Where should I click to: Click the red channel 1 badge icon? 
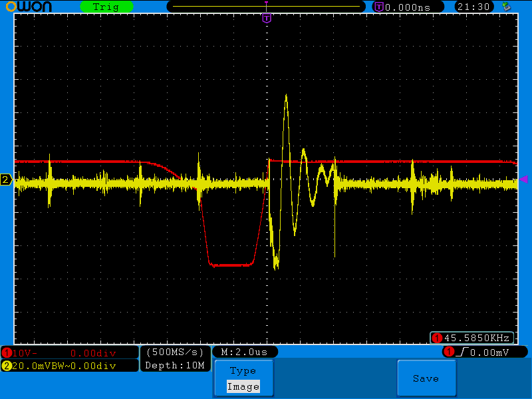click(x=7, y=352)
